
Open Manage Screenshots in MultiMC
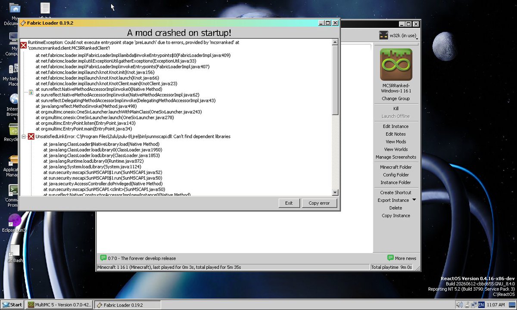click(x=396, y=157)
